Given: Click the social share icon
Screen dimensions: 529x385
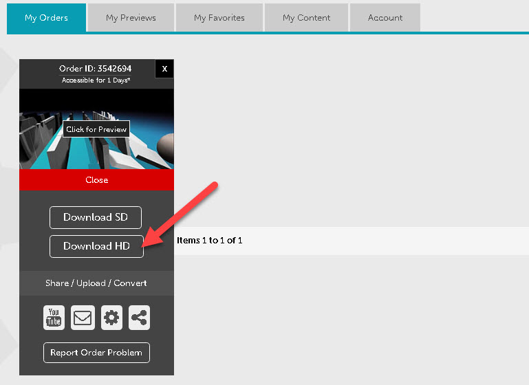Looking at the screenshot, I should tap(139, 318).
